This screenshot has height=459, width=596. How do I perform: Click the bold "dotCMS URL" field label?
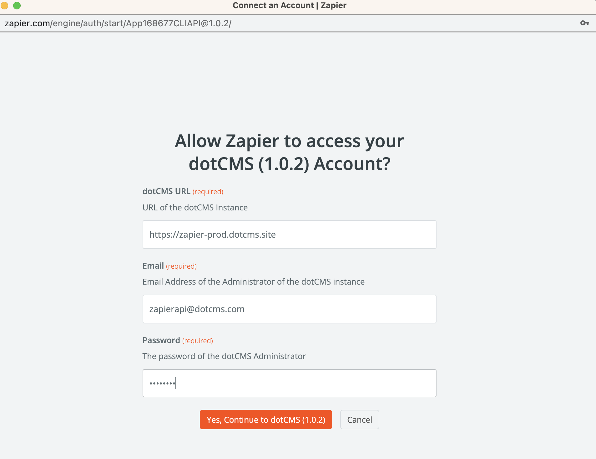[166, 191]
